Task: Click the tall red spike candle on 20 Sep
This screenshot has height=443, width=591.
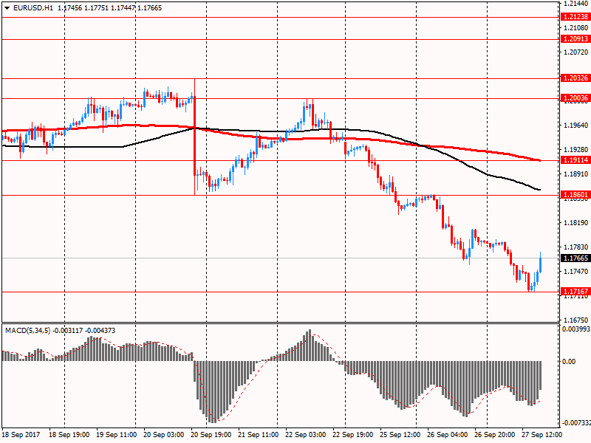Action: pos(194,136)
